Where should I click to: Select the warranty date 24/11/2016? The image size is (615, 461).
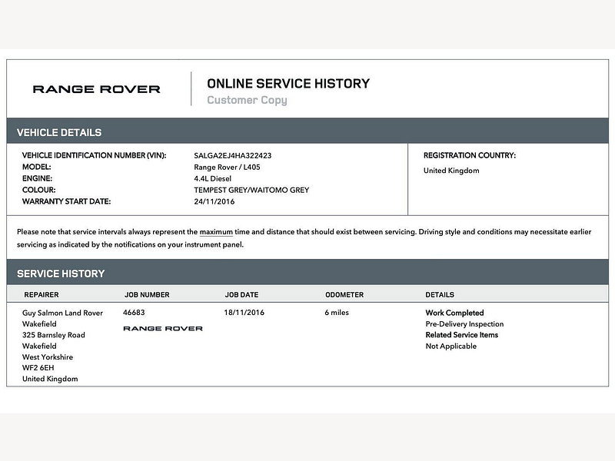[214, 201]
